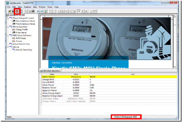Click the 20000 value of Reactive Energy imp/k
182x122 pixels.
pyautogui.click(x=76, y=96)
